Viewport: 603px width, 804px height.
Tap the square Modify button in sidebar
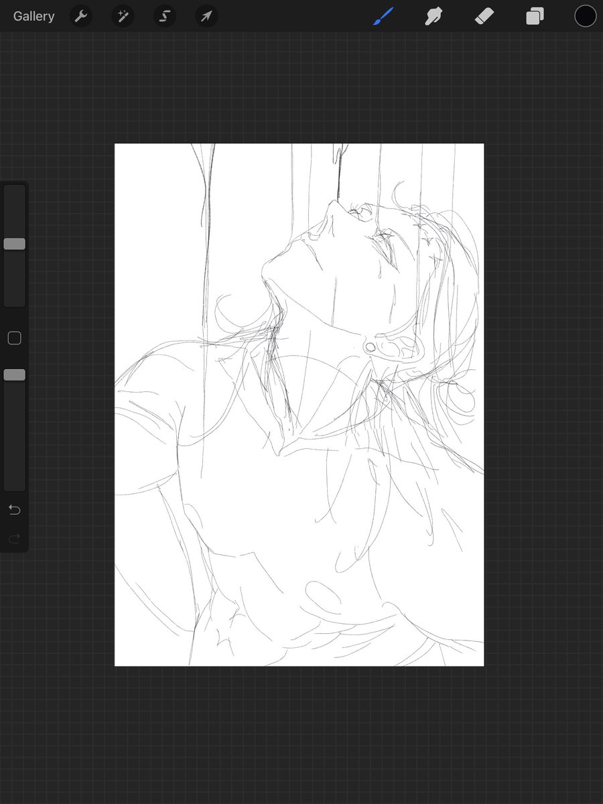pyautogui.click(x=14, y=338)
